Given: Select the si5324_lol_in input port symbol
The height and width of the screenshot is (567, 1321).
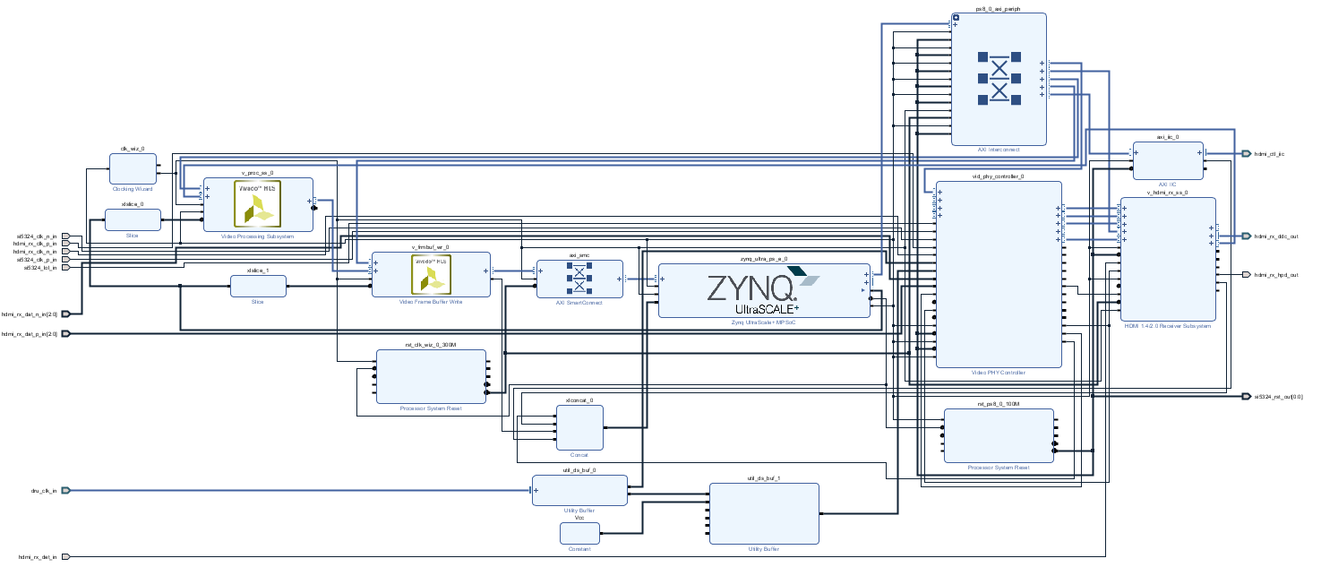Looking at the screenshot, I should pyautogui.click(x=65, y=267).
